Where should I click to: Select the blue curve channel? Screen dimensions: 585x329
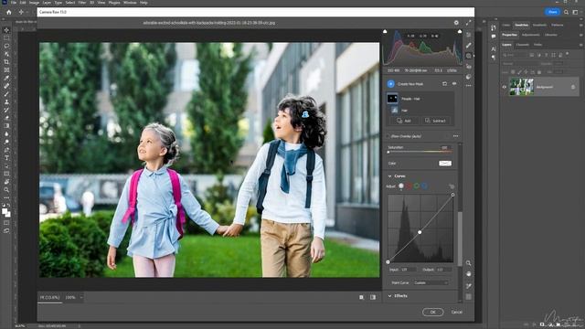pyautogui.click(x=424, y=186)
